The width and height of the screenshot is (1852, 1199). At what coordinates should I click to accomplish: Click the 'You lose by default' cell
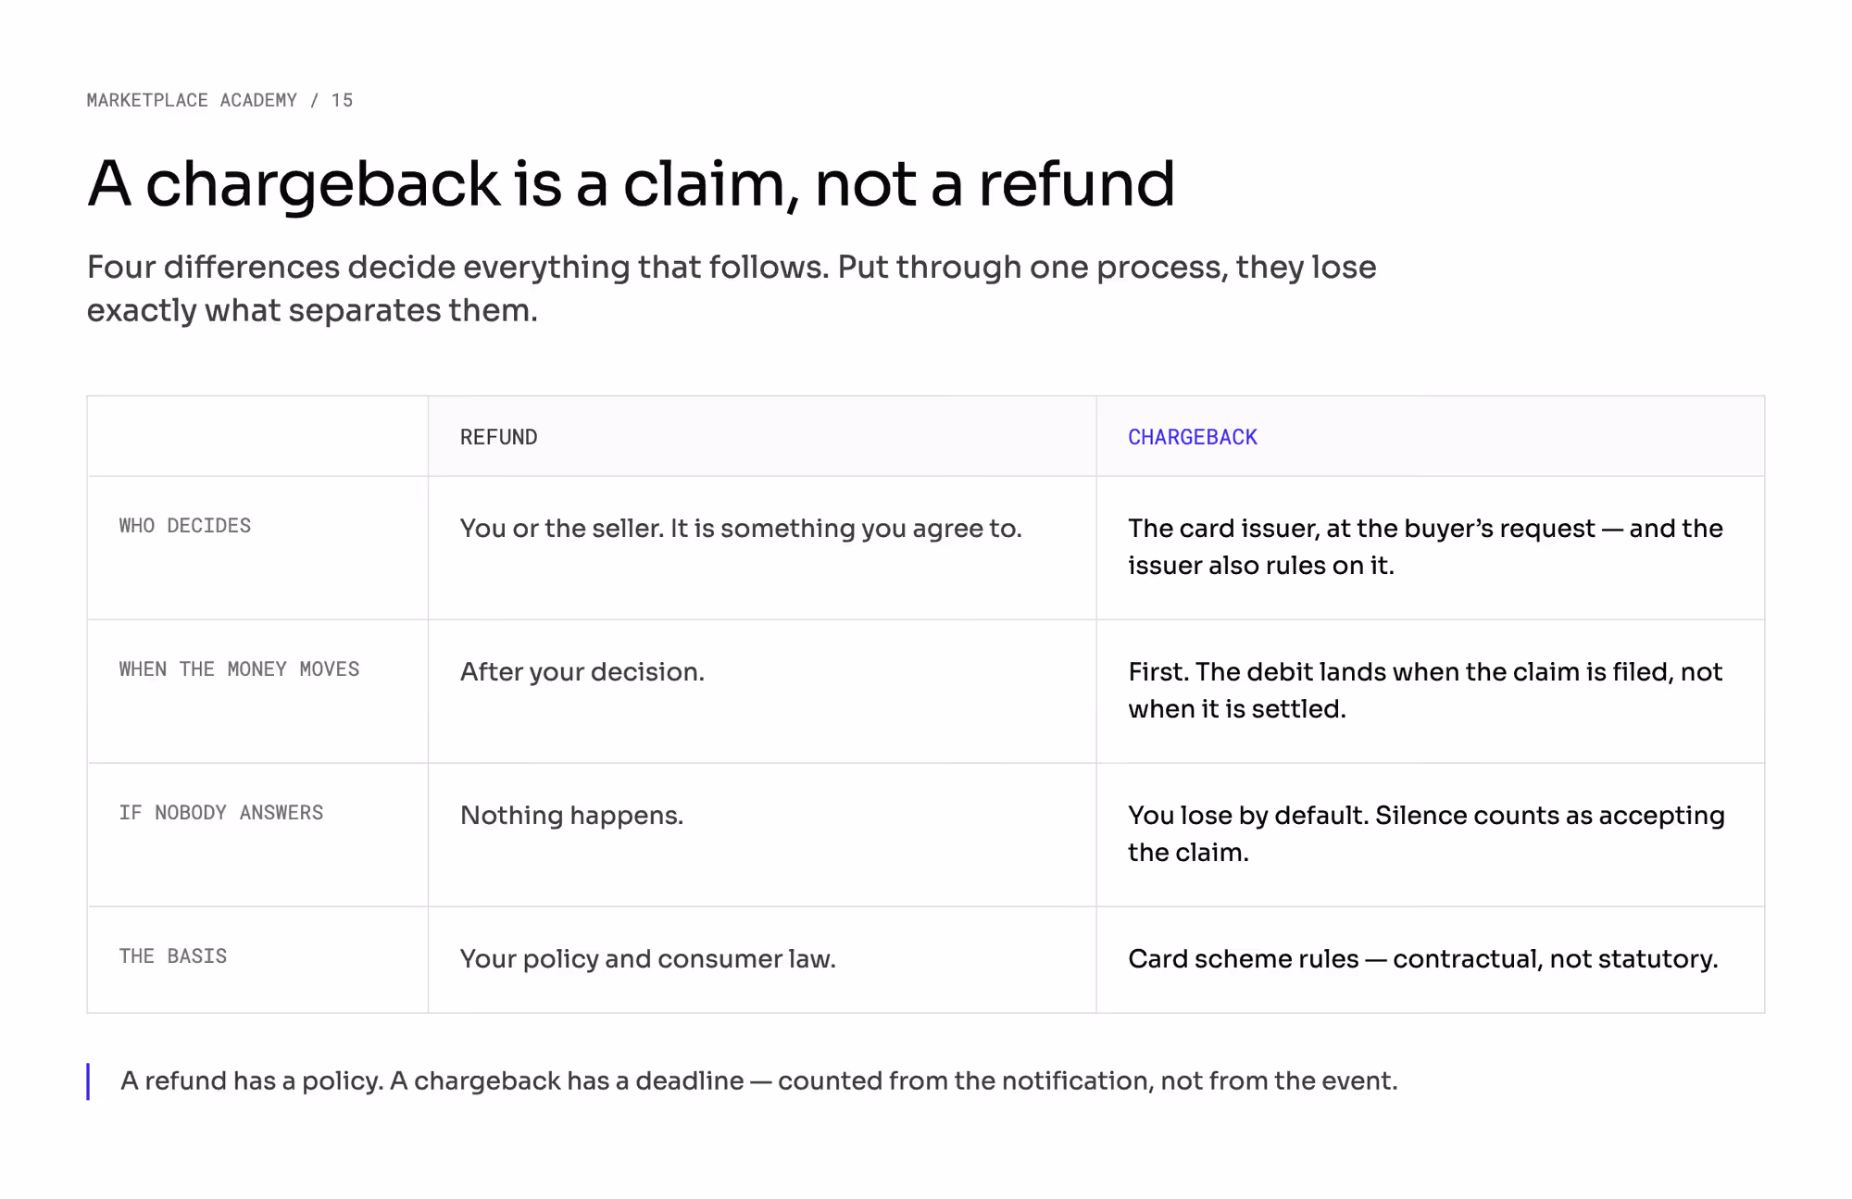point(1431,835)
